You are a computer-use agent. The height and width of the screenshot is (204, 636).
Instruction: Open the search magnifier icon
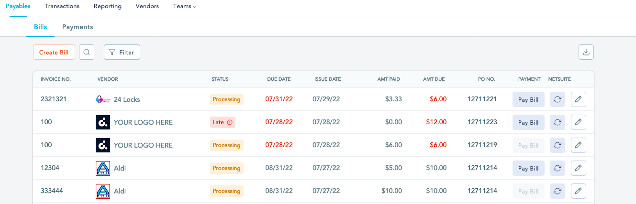coord(87,52)
